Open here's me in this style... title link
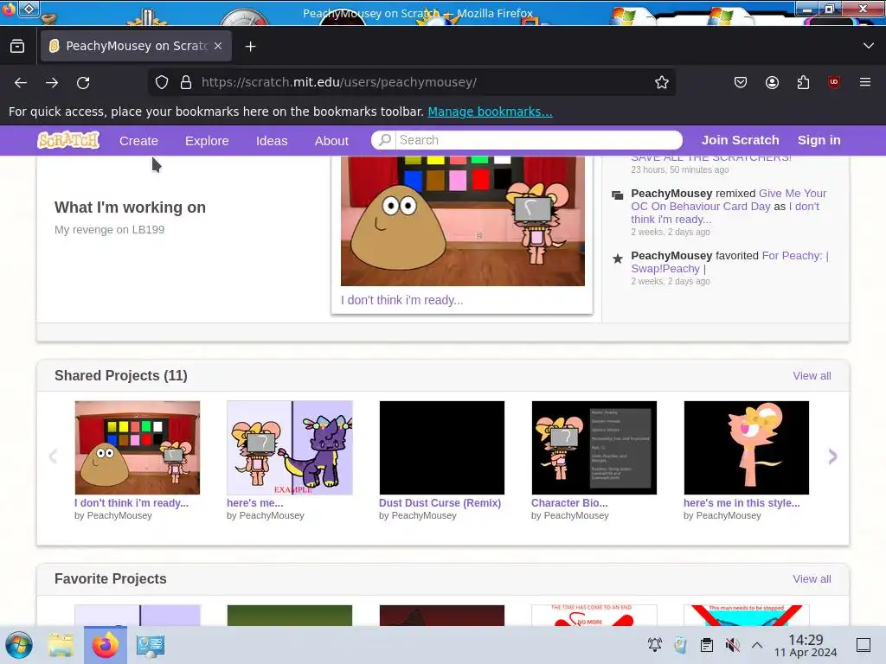886x664 pixels. pos(742,503)
